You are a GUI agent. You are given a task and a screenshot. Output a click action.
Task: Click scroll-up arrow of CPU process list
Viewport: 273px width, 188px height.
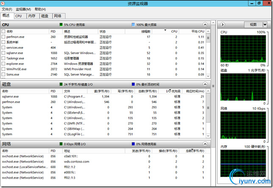[208, 31]
